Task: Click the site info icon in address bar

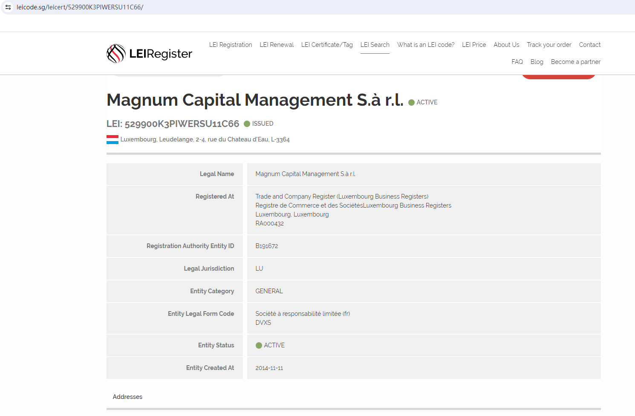Action: pyautogui.click(x=8, y=7)
